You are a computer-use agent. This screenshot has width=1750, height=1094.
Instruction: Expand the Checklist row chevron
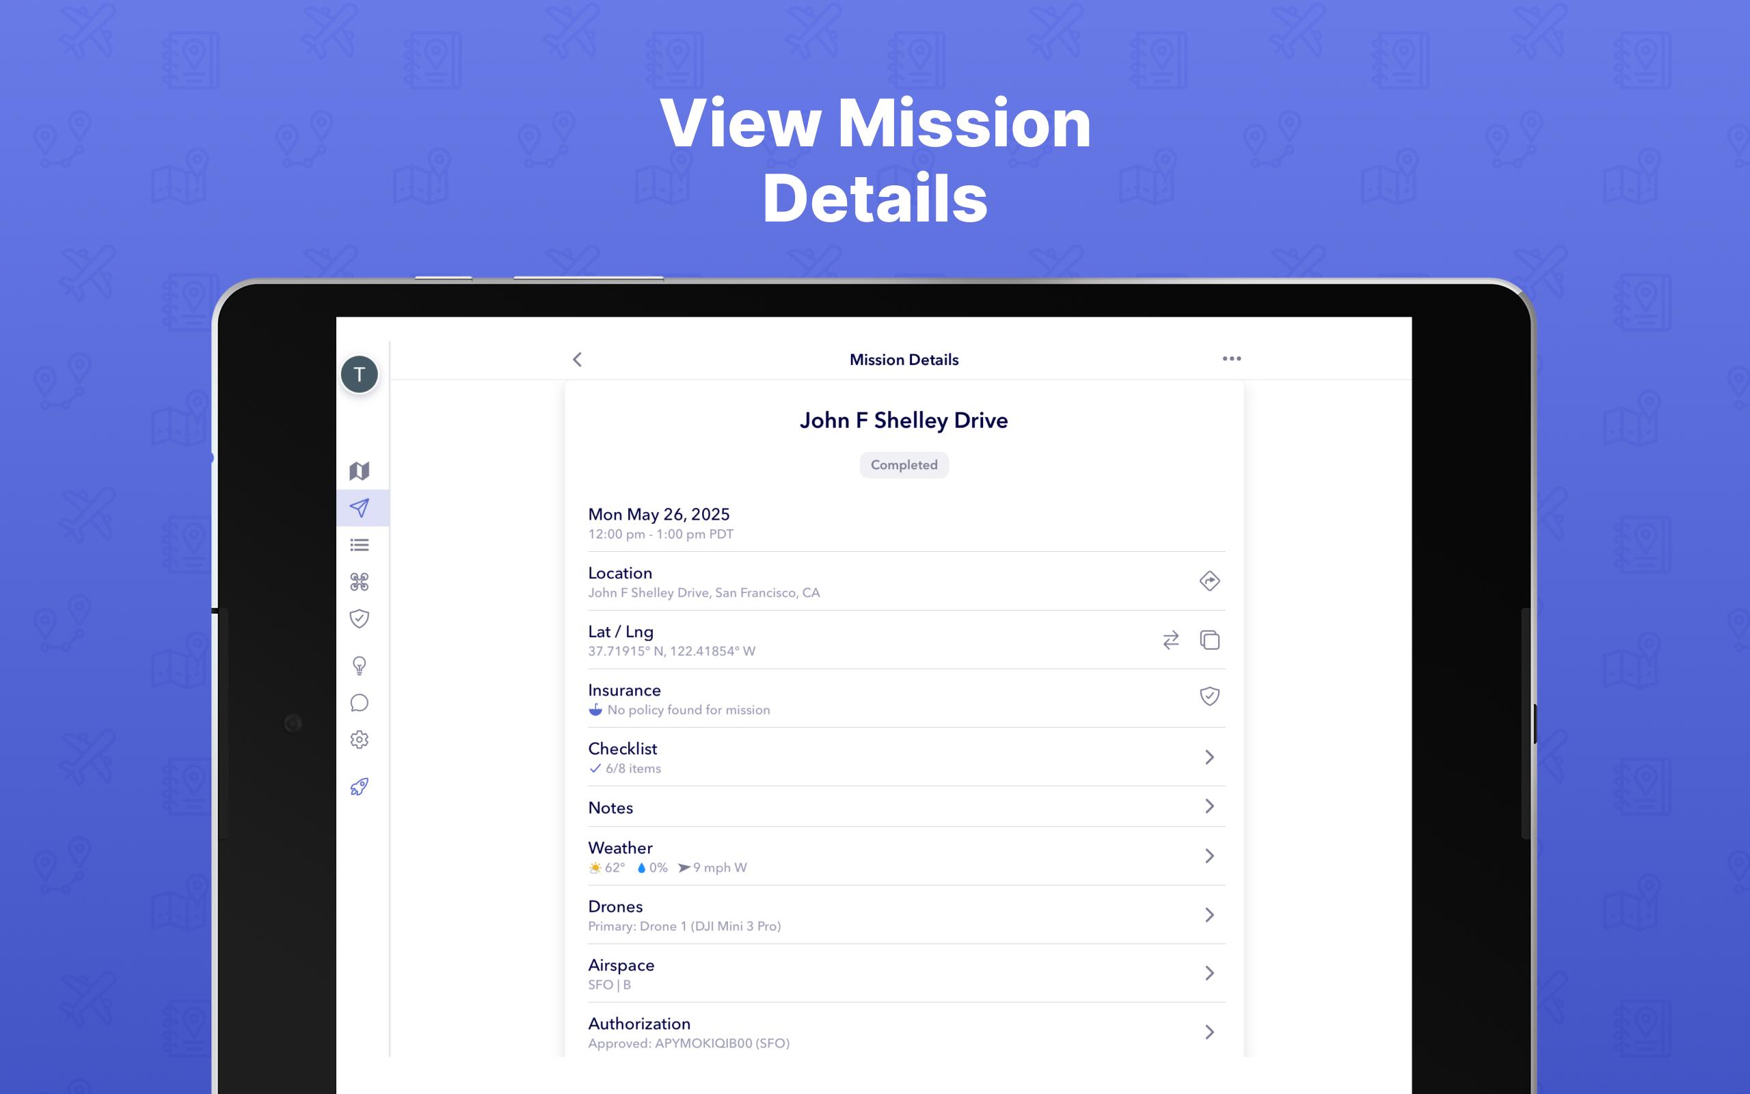(x=1209, y=757)
